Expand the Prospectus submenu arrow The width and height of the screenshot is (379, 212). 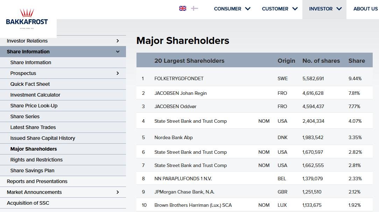(118, 73)
